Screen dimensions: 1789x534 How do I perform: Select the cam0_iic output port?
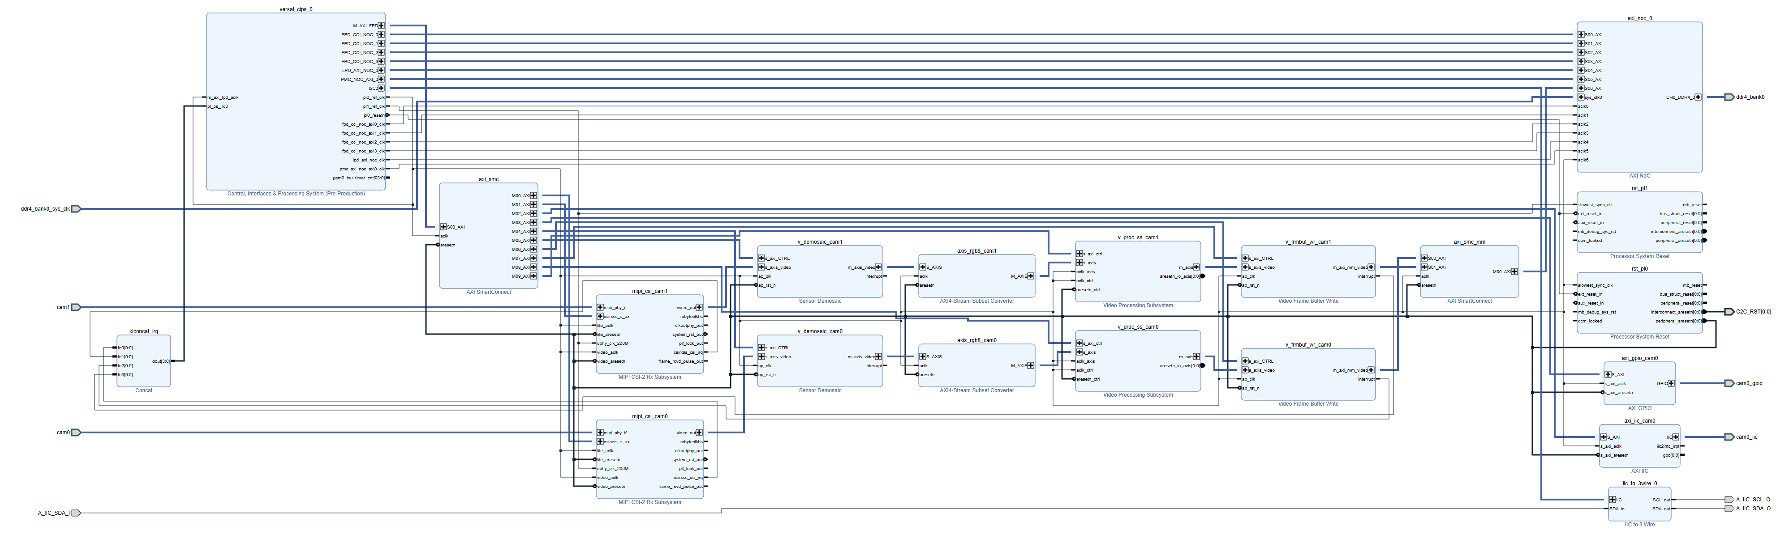tap(1729, 437)
